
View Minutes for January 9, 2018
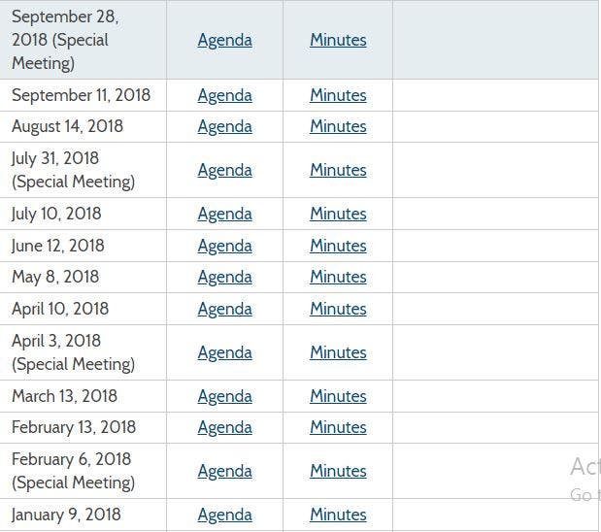pyautogui.click(x=338, y=515)
